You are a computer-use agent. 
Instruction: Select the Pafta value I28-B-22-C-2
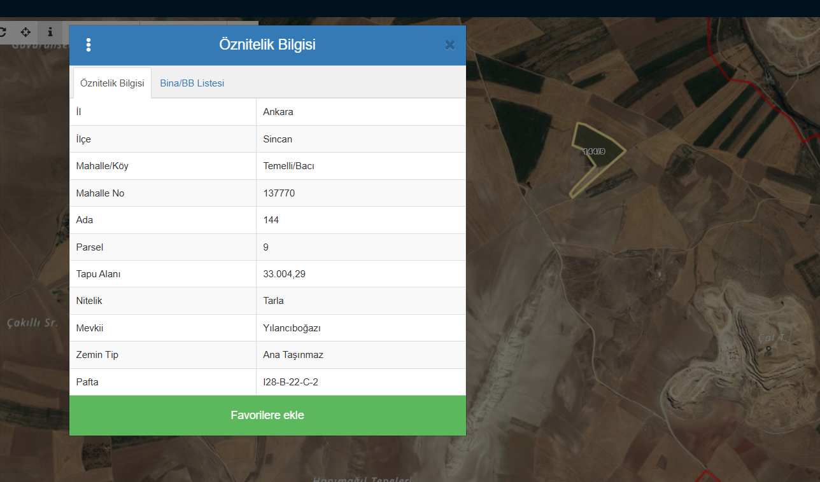click(x=290, y=382)
